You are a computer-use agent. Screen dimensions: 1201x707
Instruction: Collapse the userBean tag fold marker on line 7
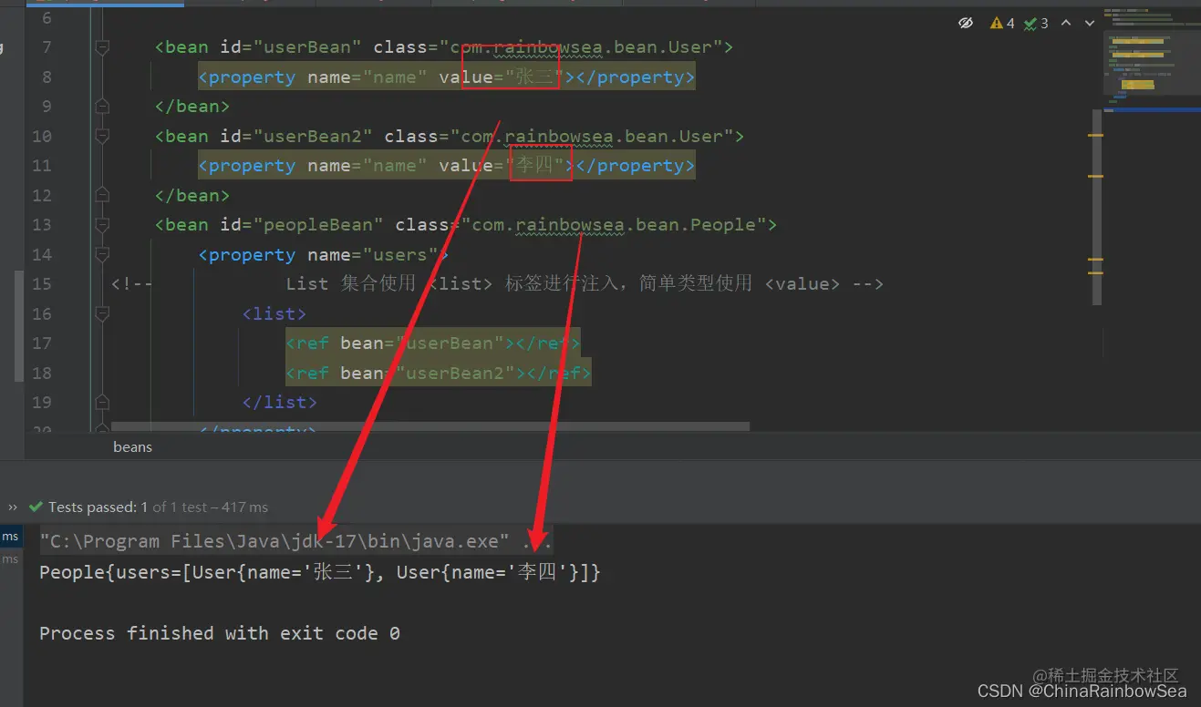click(x=102, y=46)
